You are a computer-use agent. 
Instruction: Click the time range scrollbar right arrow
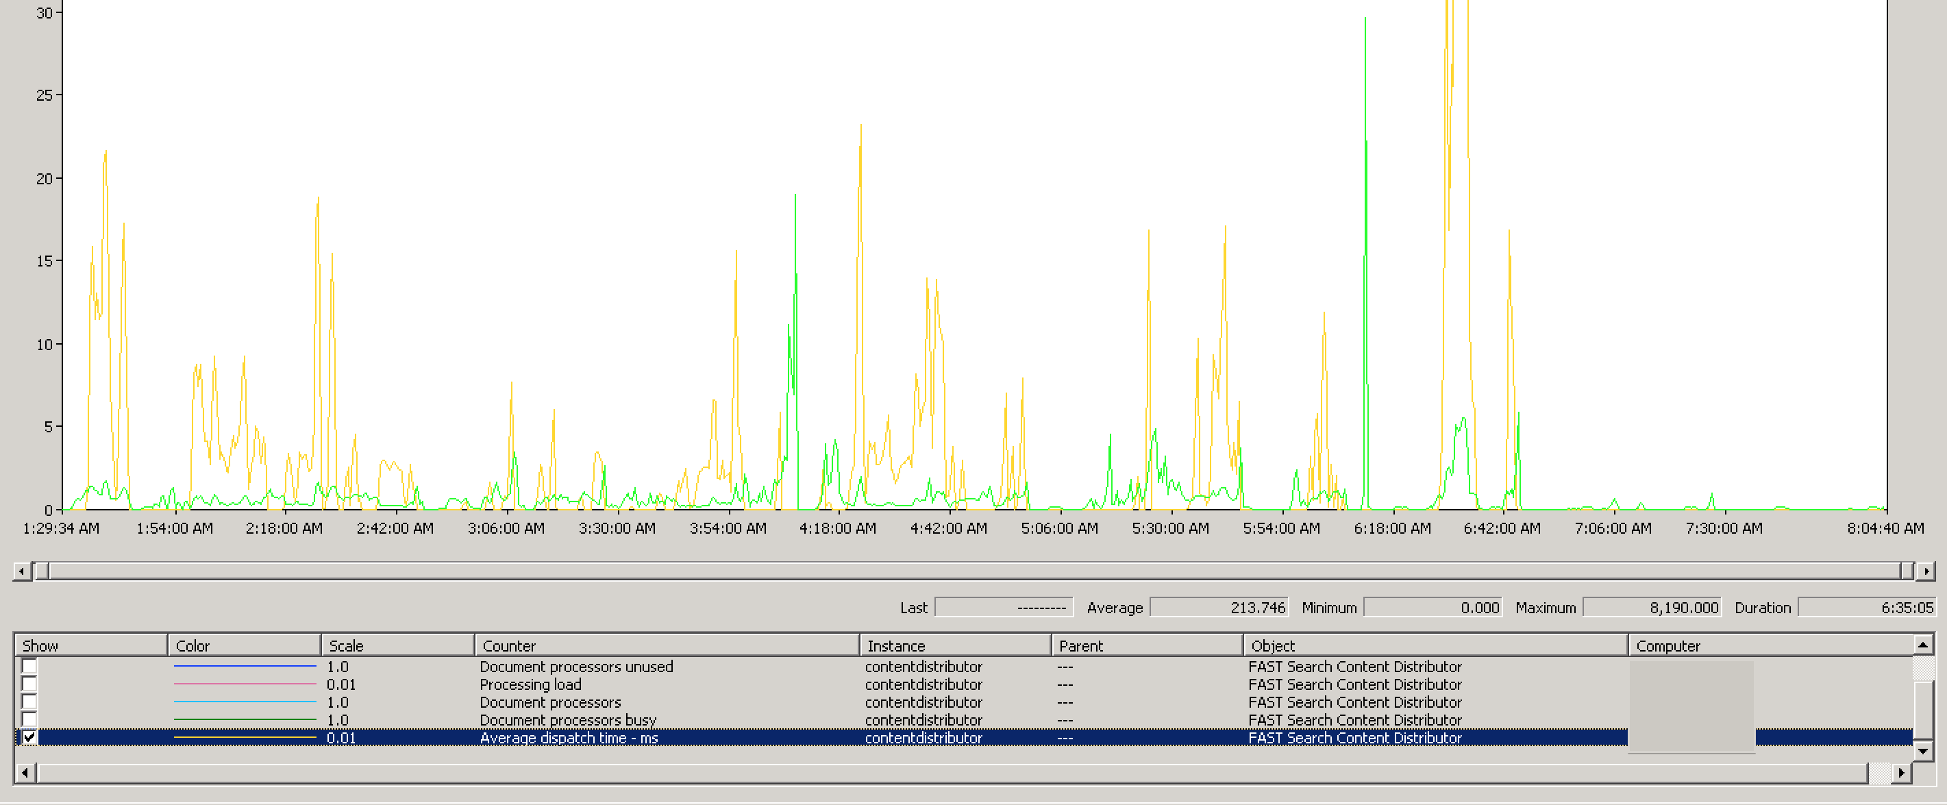[1925, 571]
